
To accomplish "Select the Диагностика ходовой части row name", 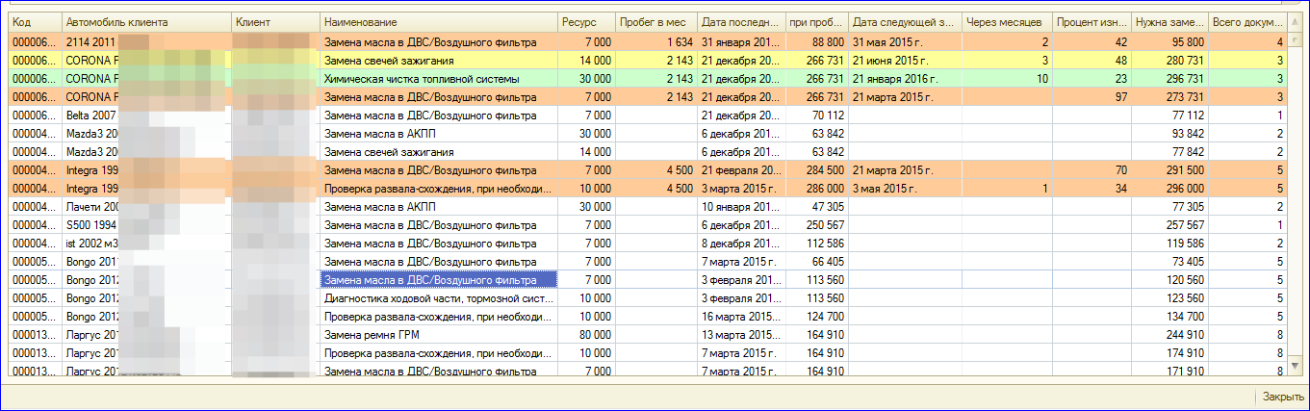I will [439, 298].
